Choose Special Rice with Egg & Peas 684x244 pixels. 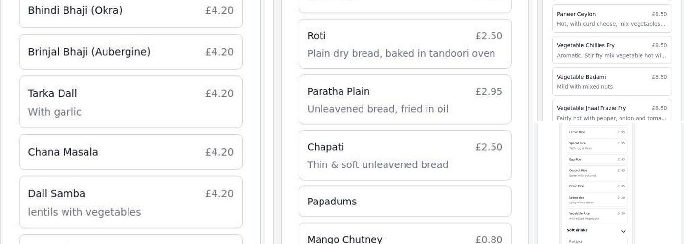597,145
